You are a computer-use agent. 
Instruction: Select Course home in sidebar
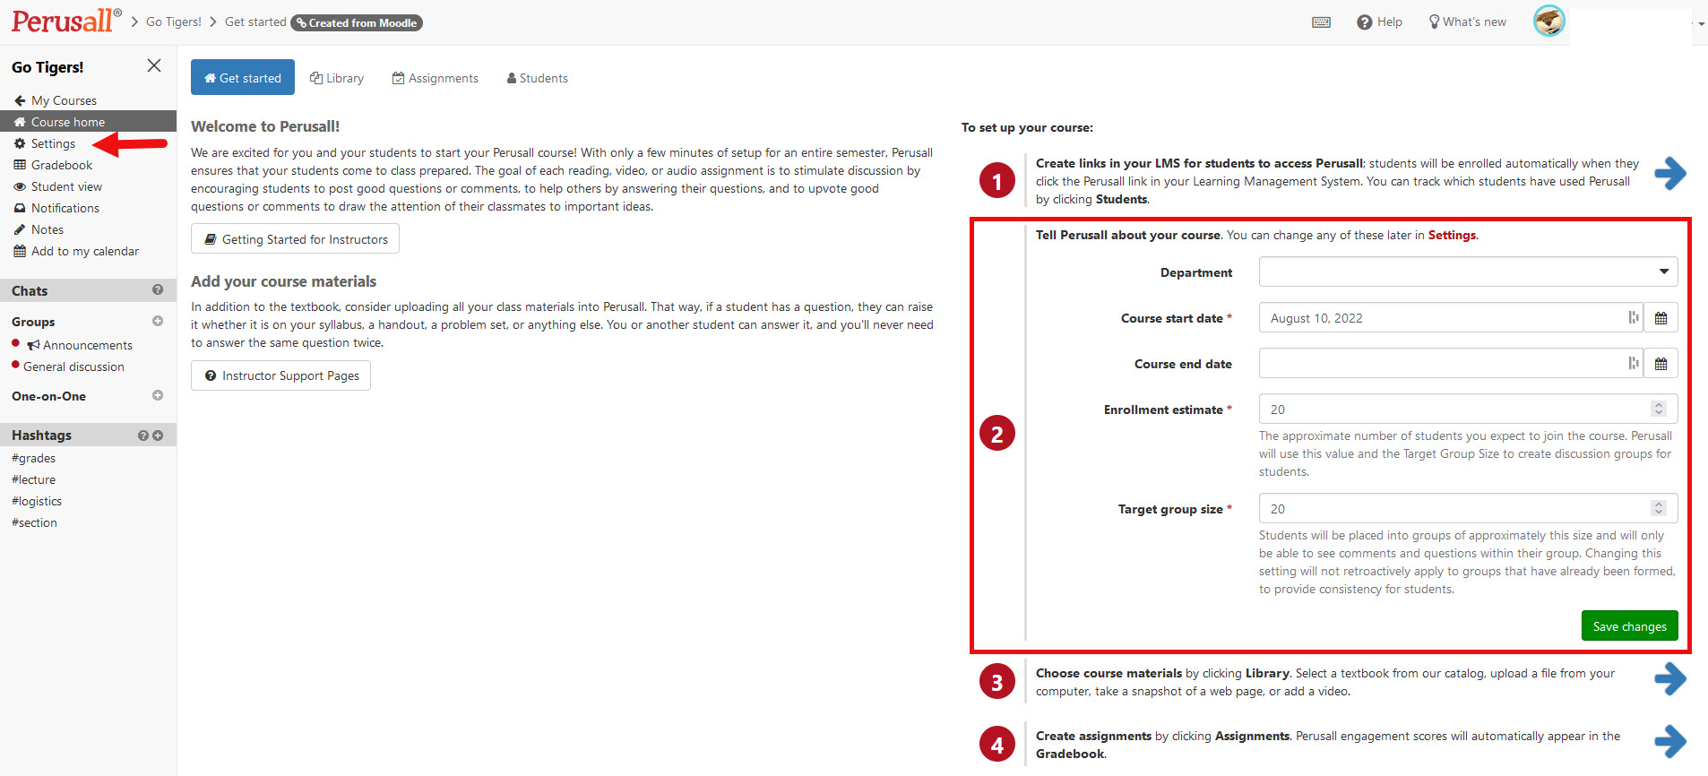[x=88, y=122]
